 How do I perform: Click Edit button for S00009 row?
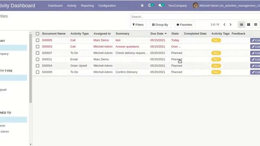[255, 72]
